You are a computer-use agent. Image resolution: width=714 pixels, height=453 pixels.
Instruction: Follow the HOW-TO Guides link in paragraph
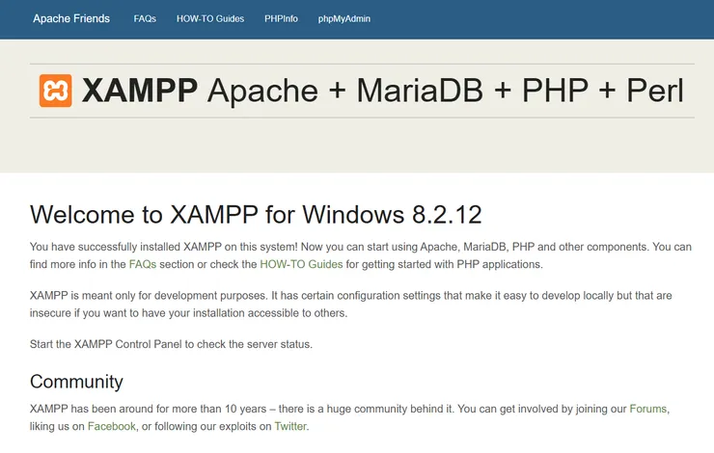pos(301,263)
